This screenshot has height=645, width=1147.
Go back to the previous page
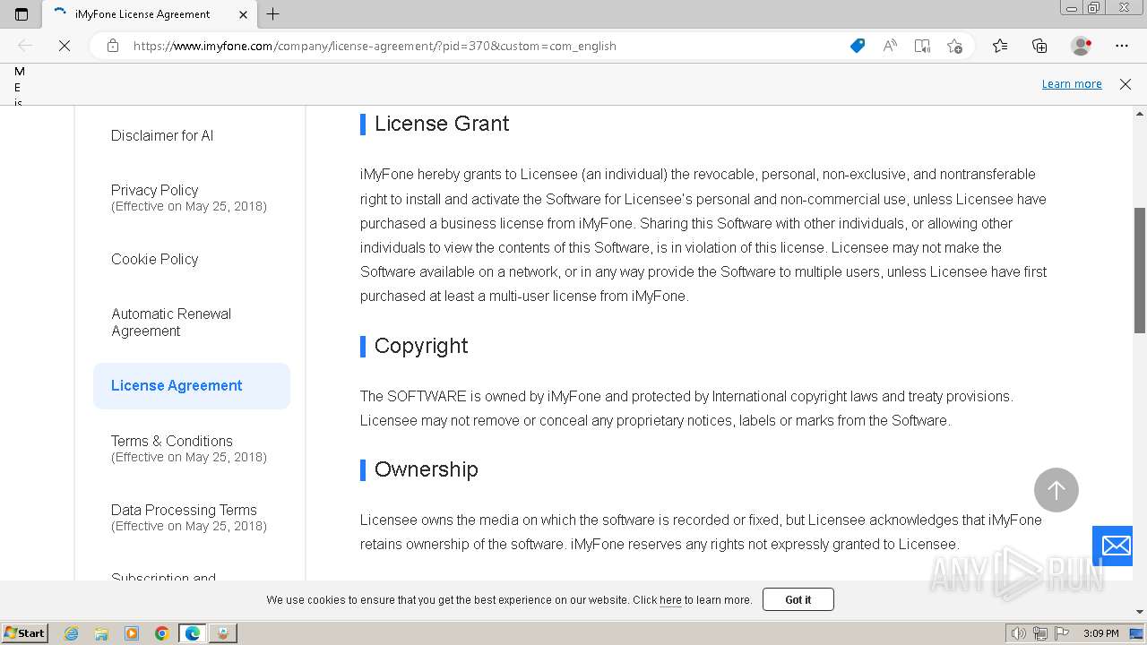tap(25, 46)
